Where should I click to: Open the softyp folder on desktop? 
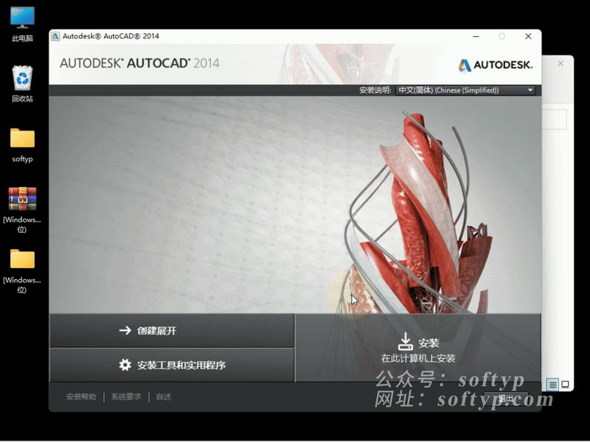coord(22,145)
